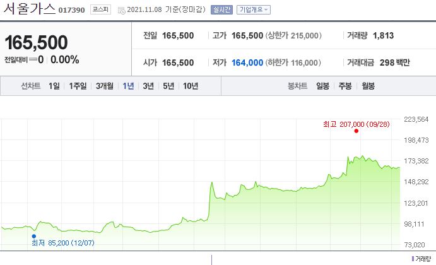Switch to 일봉 daily candle chart
436x265 pixels.
322,86
